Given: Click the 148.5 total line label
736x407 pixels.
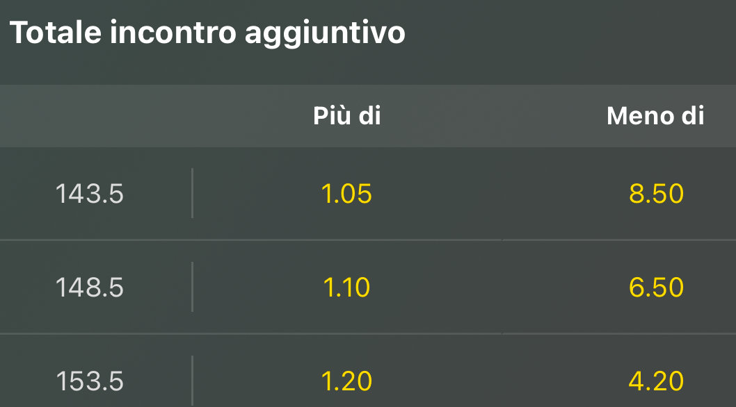Looking at the screenshot, I should tap(89, 287).
